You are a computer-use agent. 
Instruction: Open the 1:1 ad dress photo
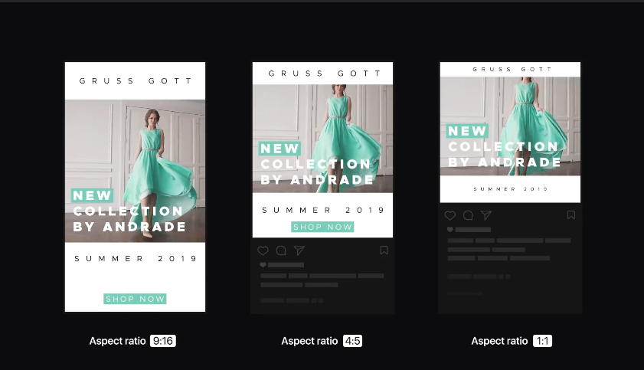point(510,126)
